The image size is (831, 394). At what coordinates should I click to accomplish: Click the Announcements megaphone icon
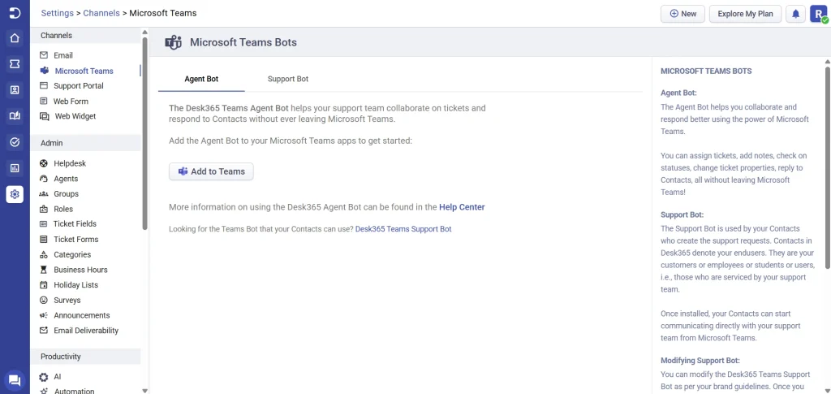pos(44,315)
